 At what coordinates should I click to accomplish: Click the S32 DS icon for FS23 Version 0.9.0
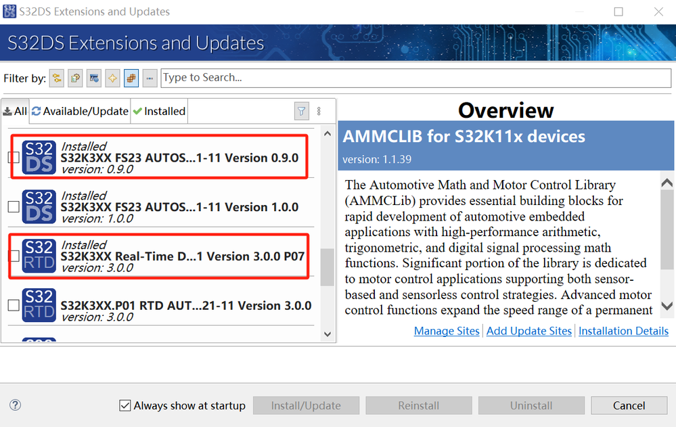39,158
